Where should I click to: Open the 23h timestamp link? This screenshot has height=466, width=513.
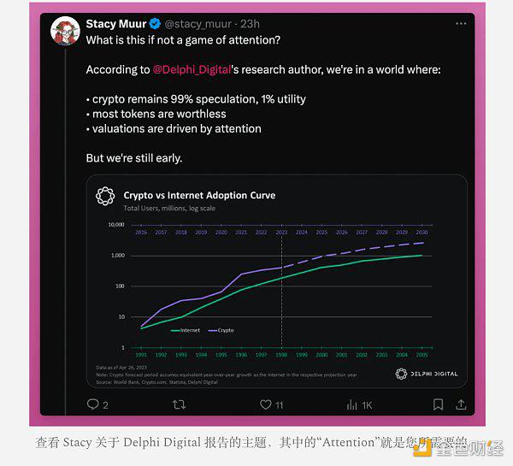(250, 24)
